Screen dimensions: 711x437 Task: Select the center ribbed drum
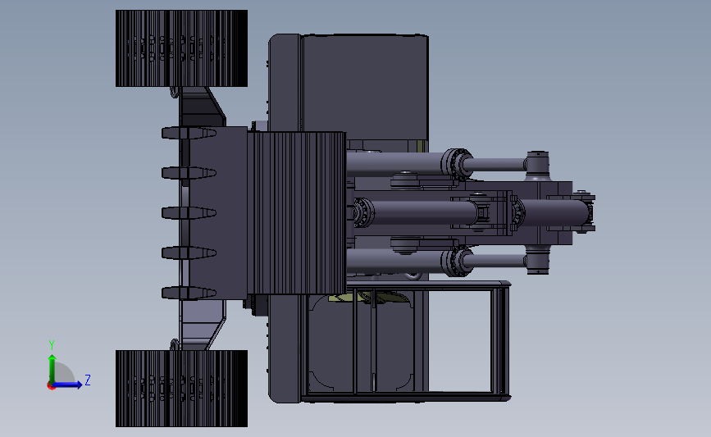pyautogui.click(x=297, y=213)
